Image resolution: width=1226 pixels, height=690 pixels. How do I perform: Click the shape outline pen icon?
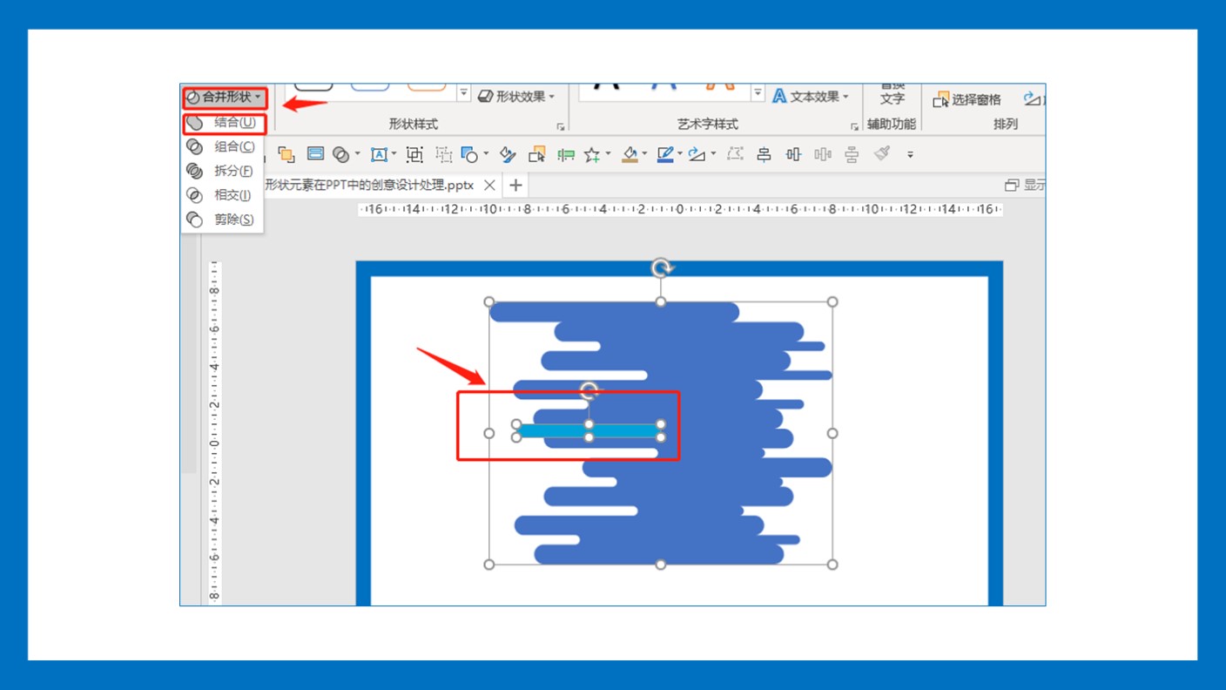coord(666,155)
